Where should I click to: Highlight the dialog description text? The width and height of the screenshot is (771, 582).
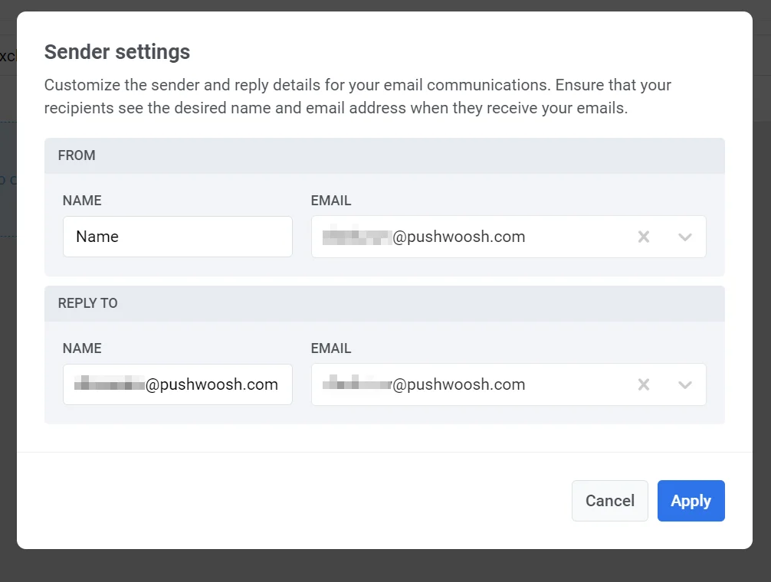tap(356, 96)
